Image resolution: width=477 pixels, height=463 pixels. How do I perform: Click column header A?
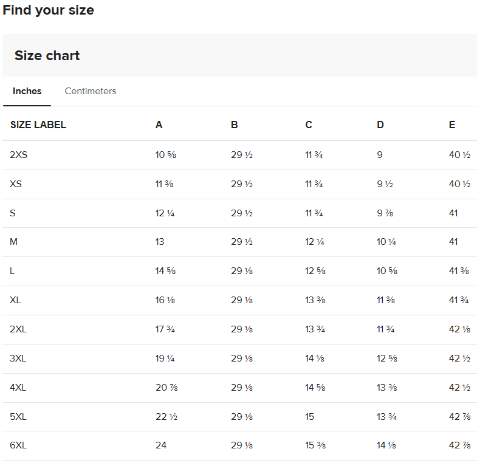click(x=159, y=125)
